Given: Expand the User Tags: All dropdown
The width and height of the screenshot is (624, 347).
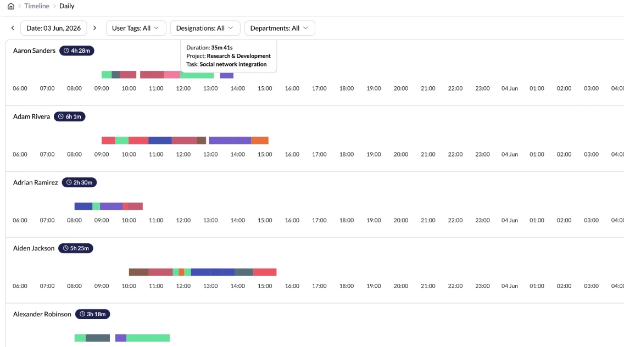Looking at the screenshot, I should 136,28.
